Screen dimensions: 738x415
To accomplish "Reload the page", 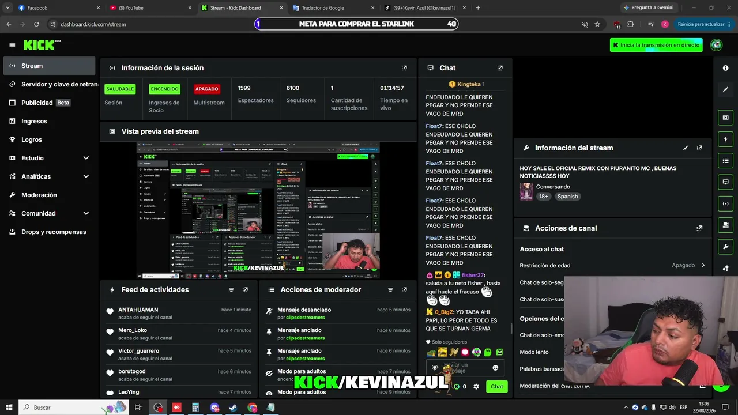I will 36,24.
